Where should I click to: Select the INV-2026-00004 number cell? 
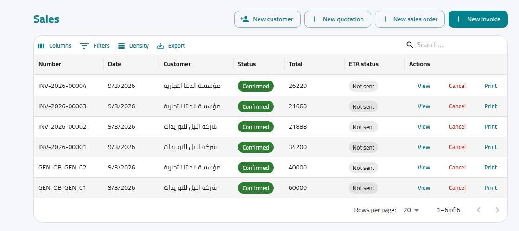click(x=69, y=86)
